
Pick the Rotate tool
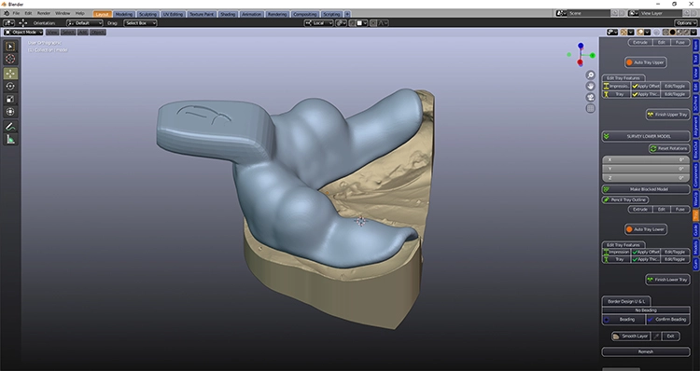(10, 86)
